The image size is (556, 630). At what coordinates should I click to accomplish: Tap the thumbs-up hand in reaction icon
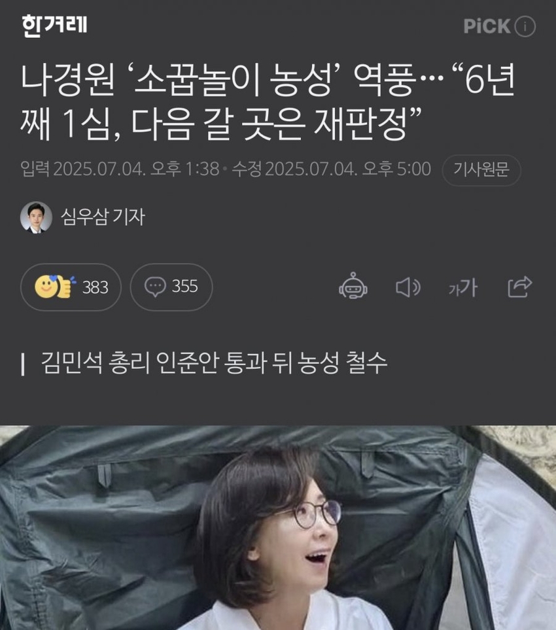(x=65, y=287)
